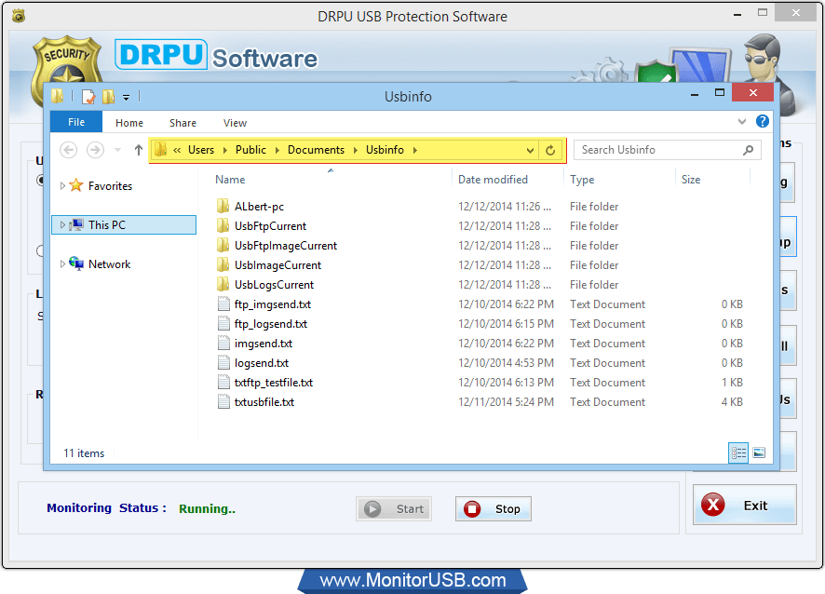
Task: Click the Stop monitoring button
Action: [x=493, y=508]
